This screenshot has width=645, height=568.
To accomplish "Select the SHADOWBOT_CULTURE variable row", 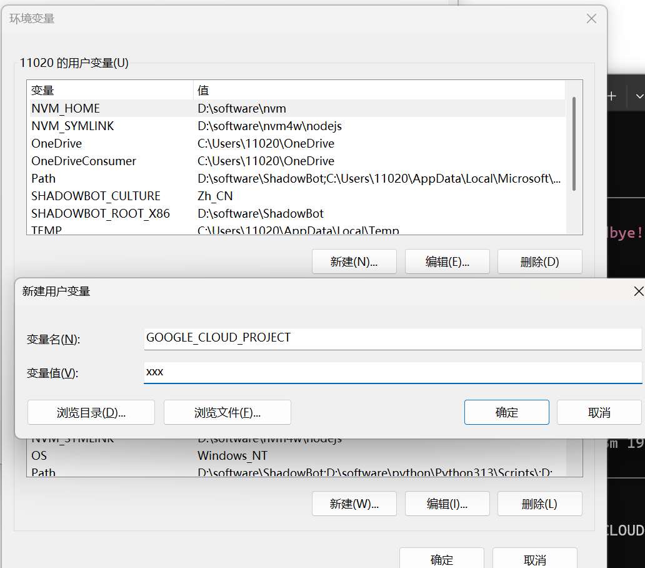I will tap(297, 196).
